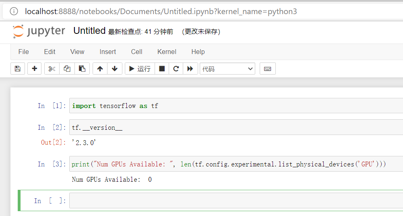Screen dimensions: 403x216
Task: Select the tf.__version__ code cell
Action: (236, 127)
